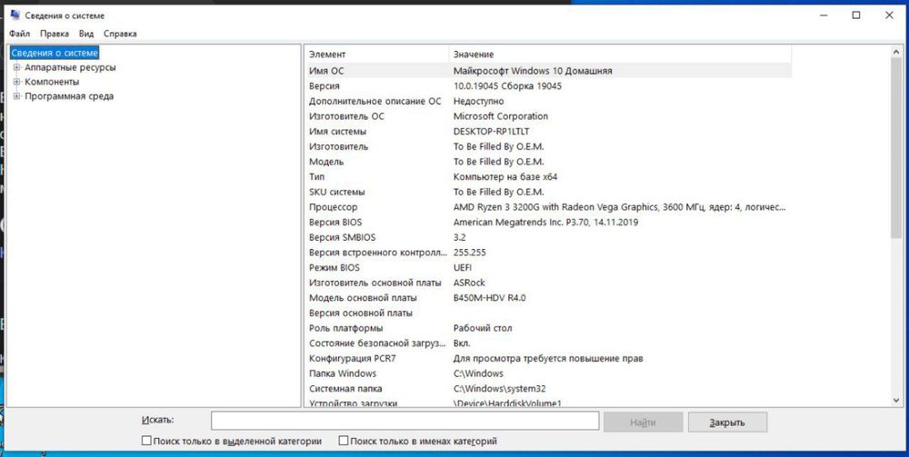Select the Аппаратные ресурсы tree label
The height and width of the screenshot is (457, 909).
click(x=70, y=67)
